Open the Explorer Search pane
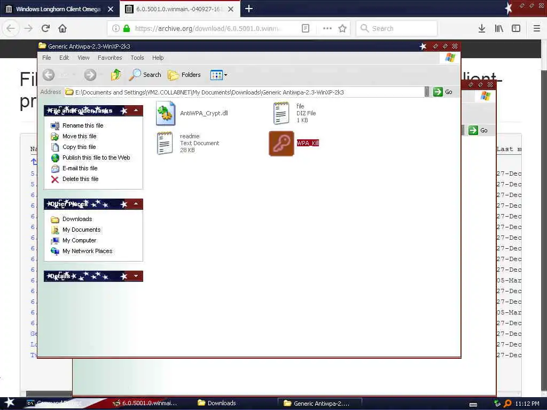The height and width of the screenshot is (410, 547). (x=145, y=75)
